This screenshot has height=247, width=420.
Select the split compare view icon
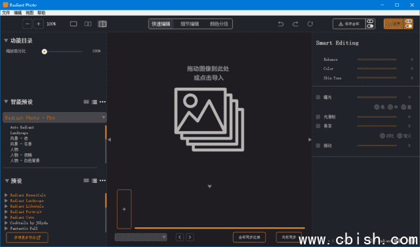coord(102,24)
